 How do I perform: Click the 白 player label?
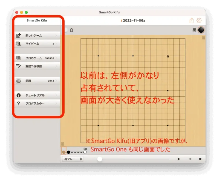click(x=71, y=30)
